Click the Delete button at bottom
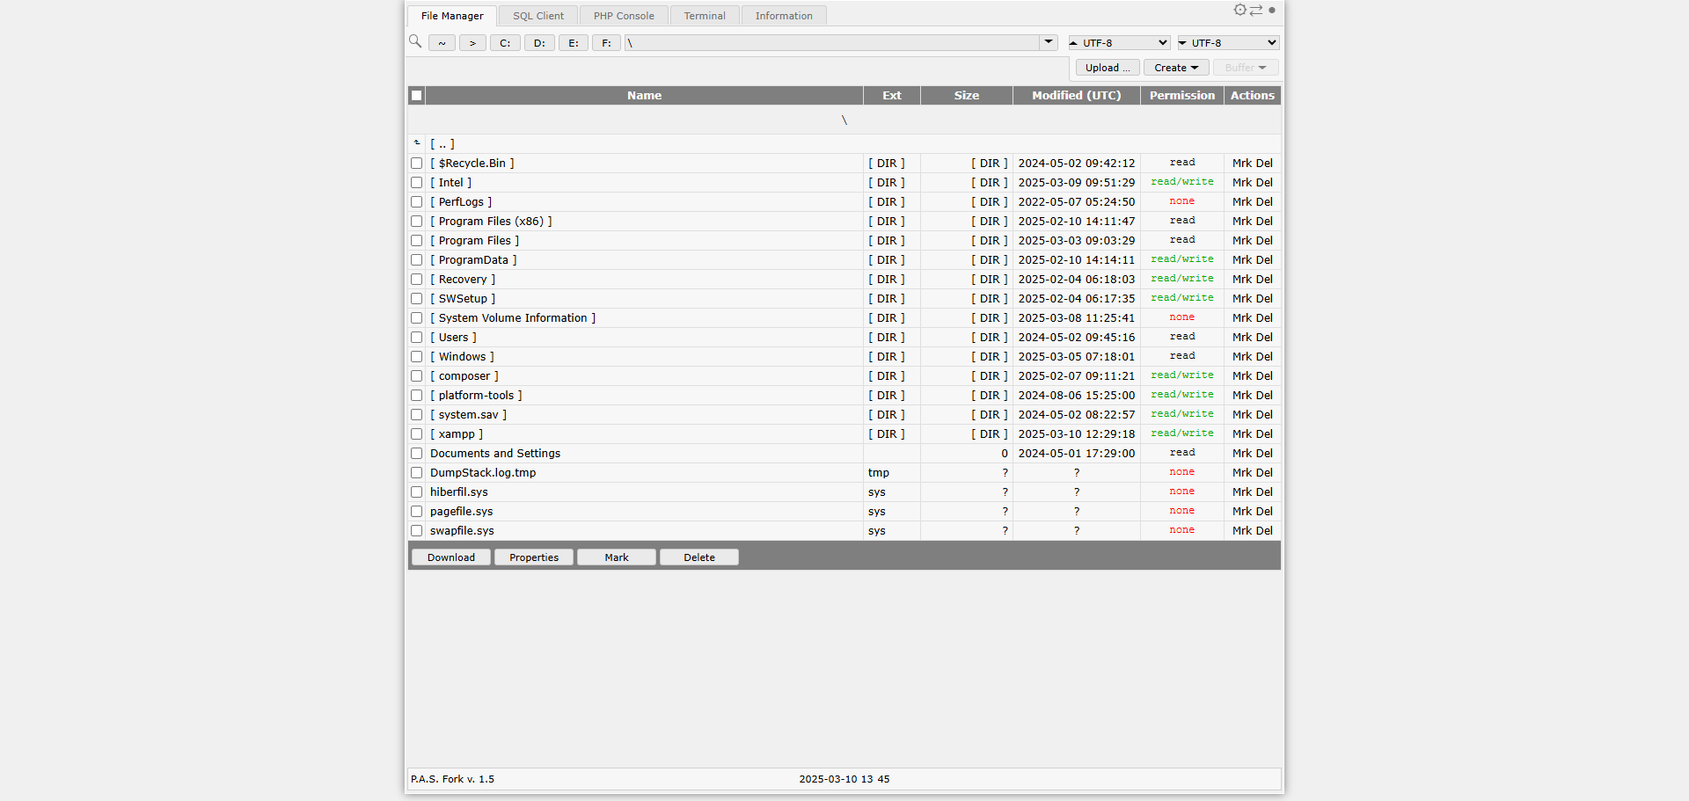The width and height of the screenshot is (1689, 801). tap(698, 557)
